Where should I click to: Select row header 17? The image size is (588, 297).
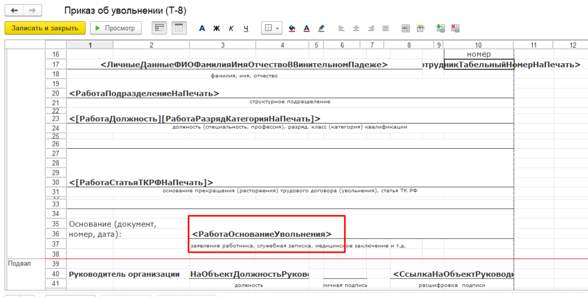click(56, 64)
